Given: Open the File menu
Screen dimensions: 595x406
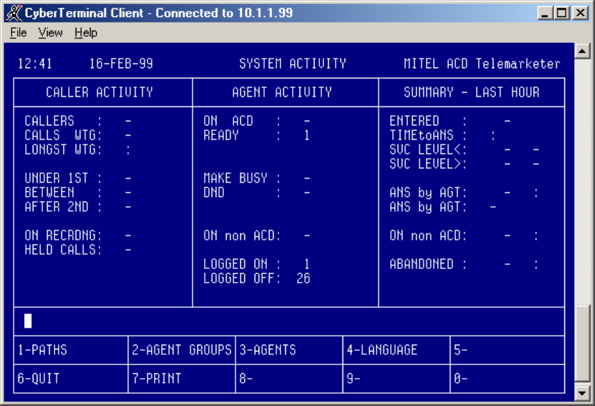Looking at the screenshot, I should 18,33.
